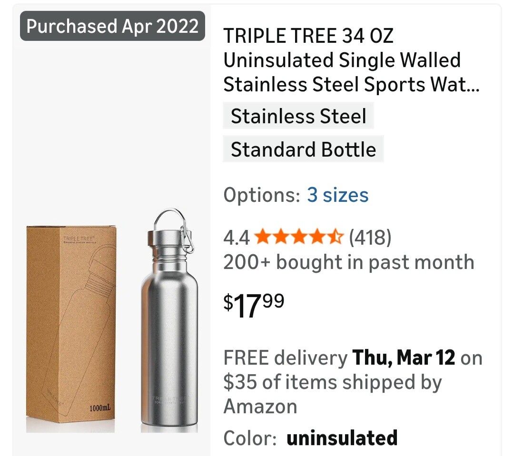Click the "Purchased Apr 2022" badge
Screen dimensions: 514x456
tap(112, 26)
